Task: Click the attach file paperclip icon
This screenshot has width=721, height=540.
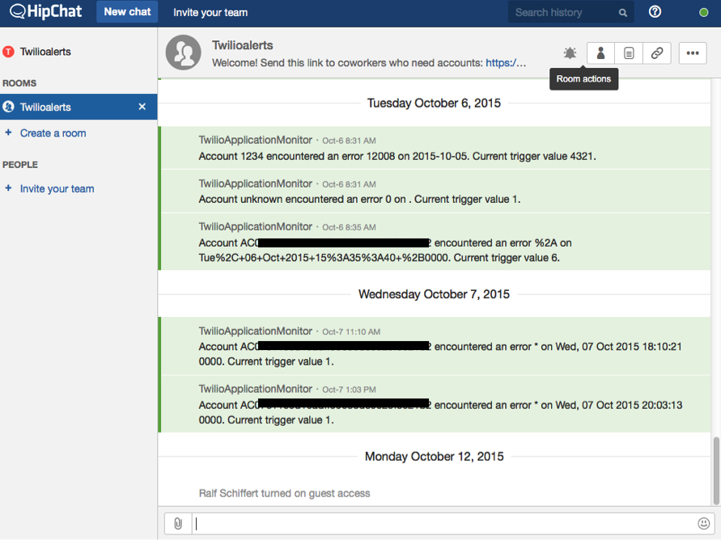Action: click(x=178, y=523)
